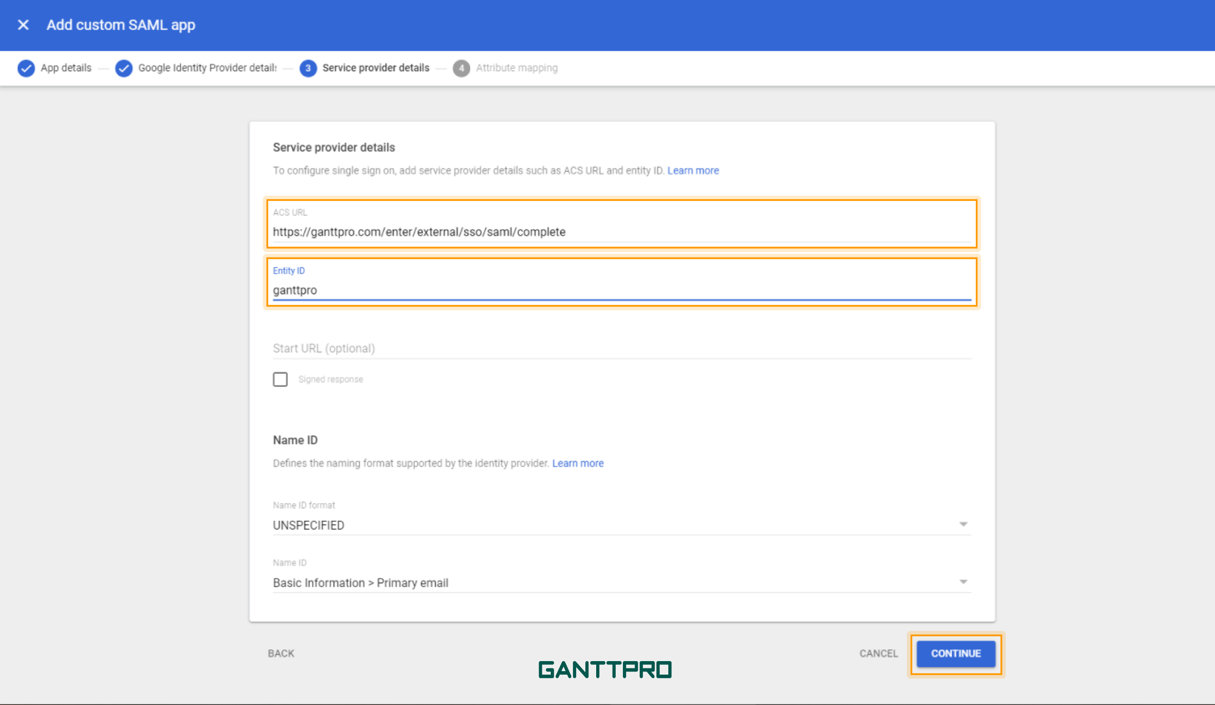This screenshot has height=705, width=1215.
Task: Open the Name ID format dropdown
Action: (x=622, y=525)
